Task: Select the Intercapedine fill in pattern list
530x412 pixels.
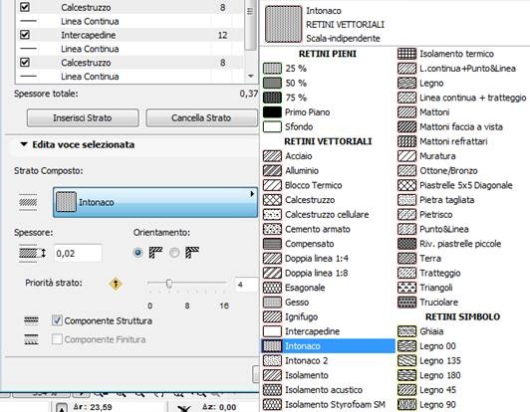Action: click(301, 331)
